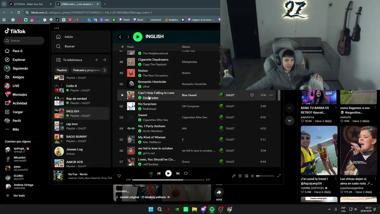Open WhatsApp from the taskbar
The width and height of the screenshot is (380, 214).
coord(186,209)
